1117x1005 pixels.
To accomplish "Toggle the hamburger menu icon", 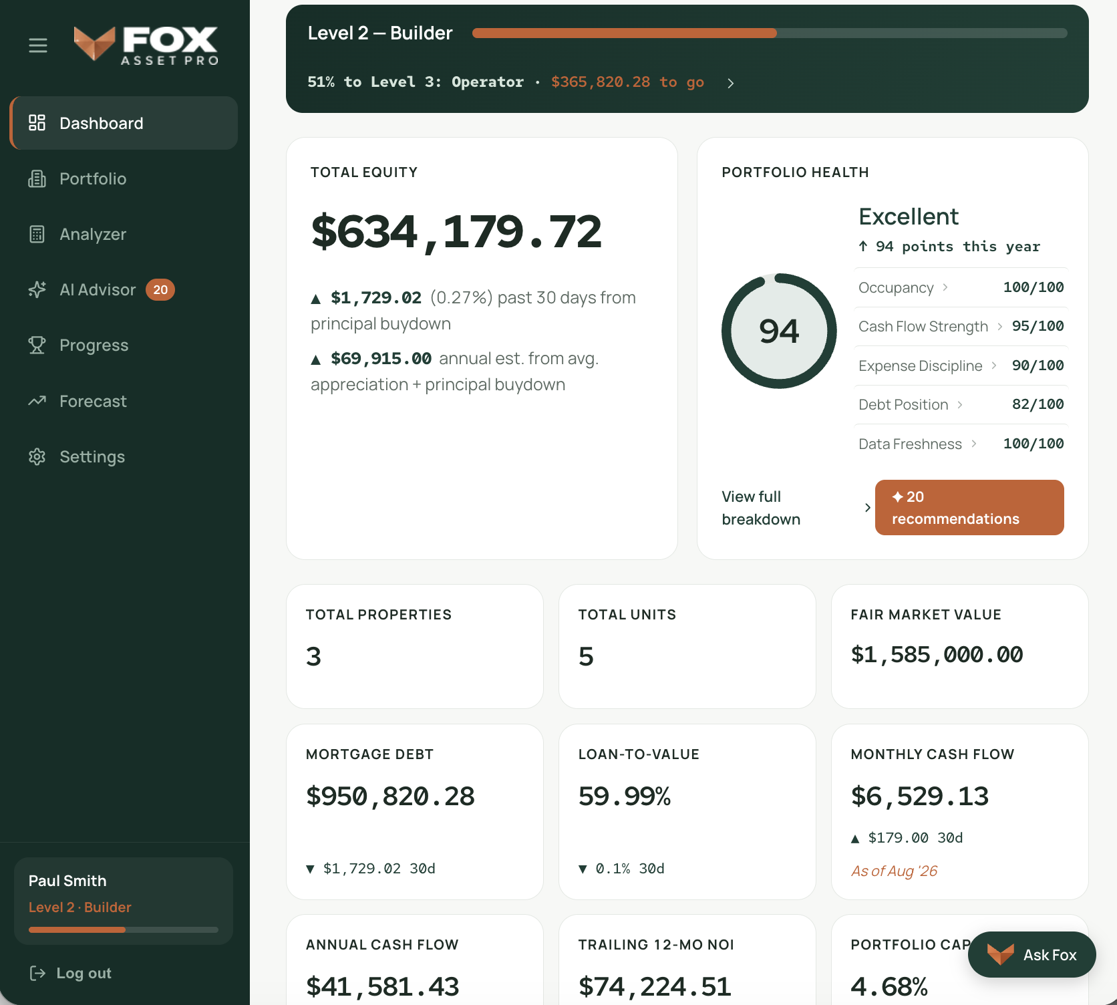I will click(x=38, y=45).
